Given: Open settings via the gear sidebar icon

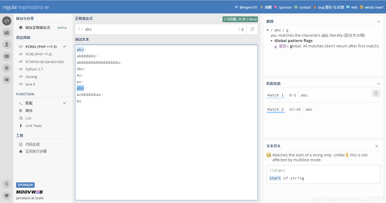Looking at the screenshot, I should coord(7,68).
